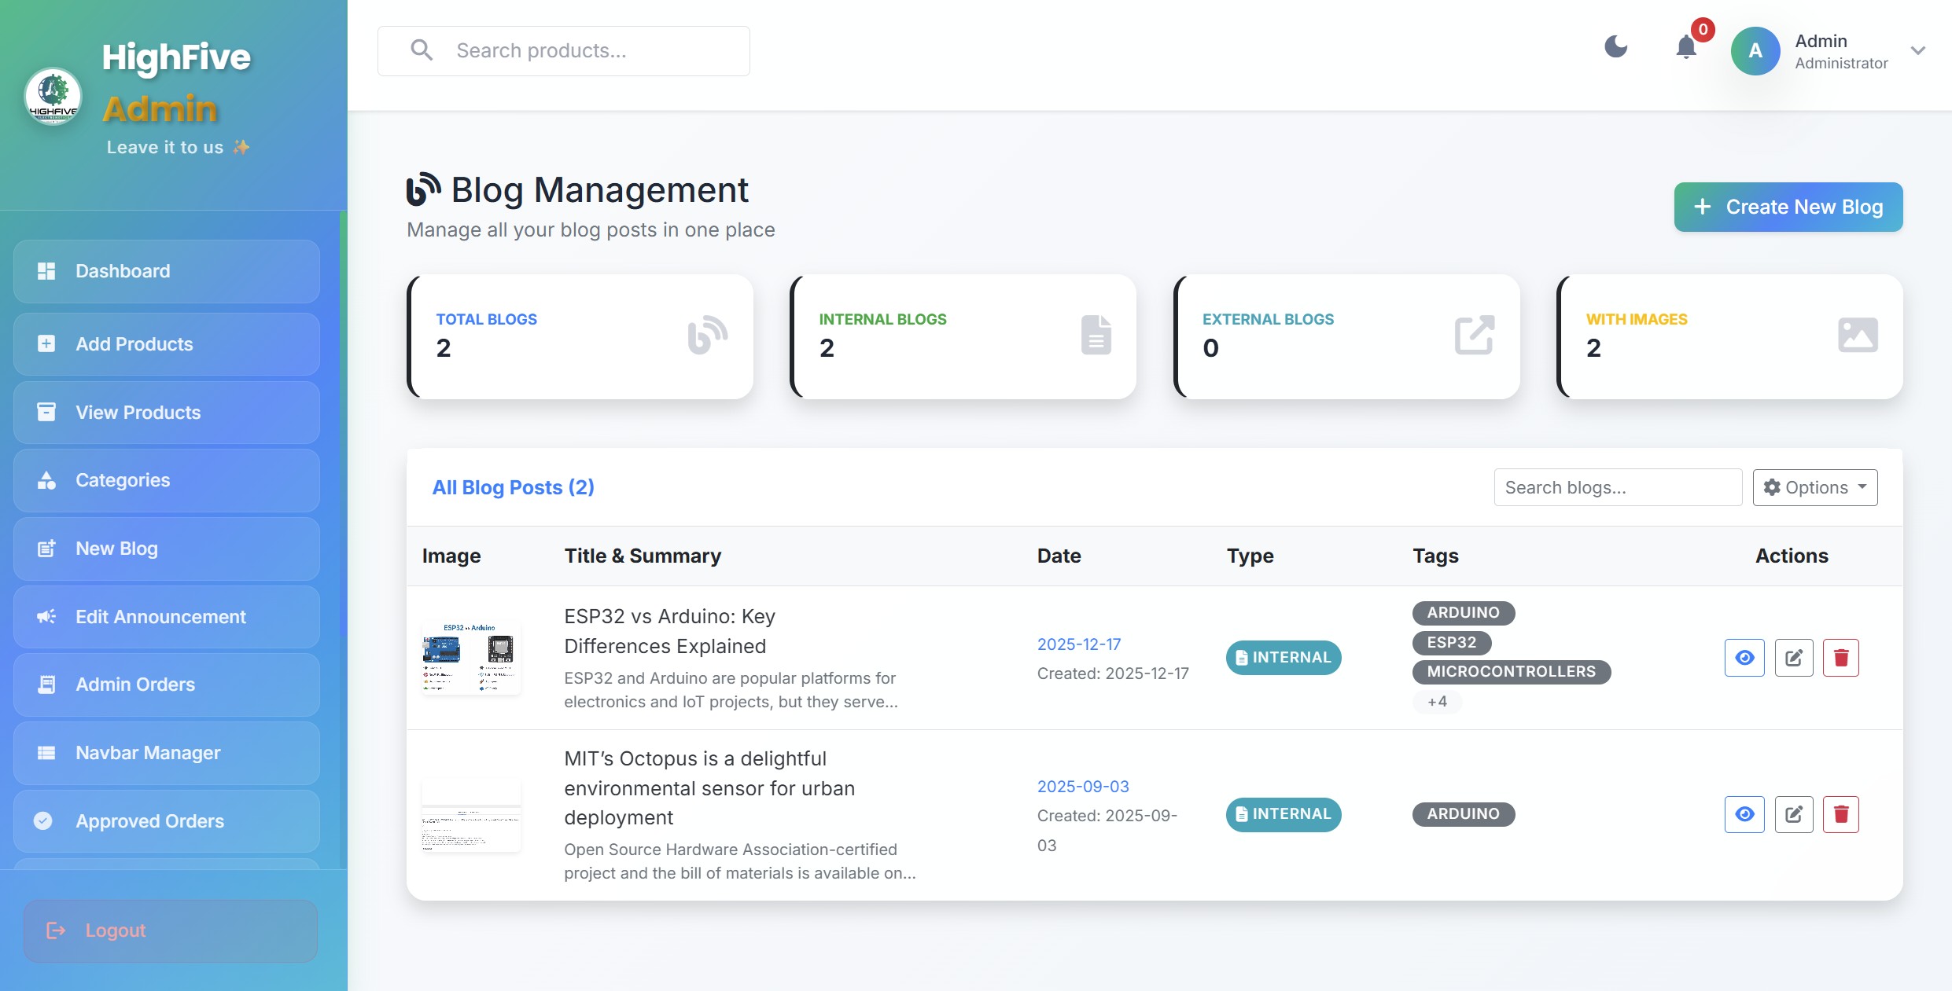
Task: Delete the MIT's Octopus blog post
Action: 1840,814
